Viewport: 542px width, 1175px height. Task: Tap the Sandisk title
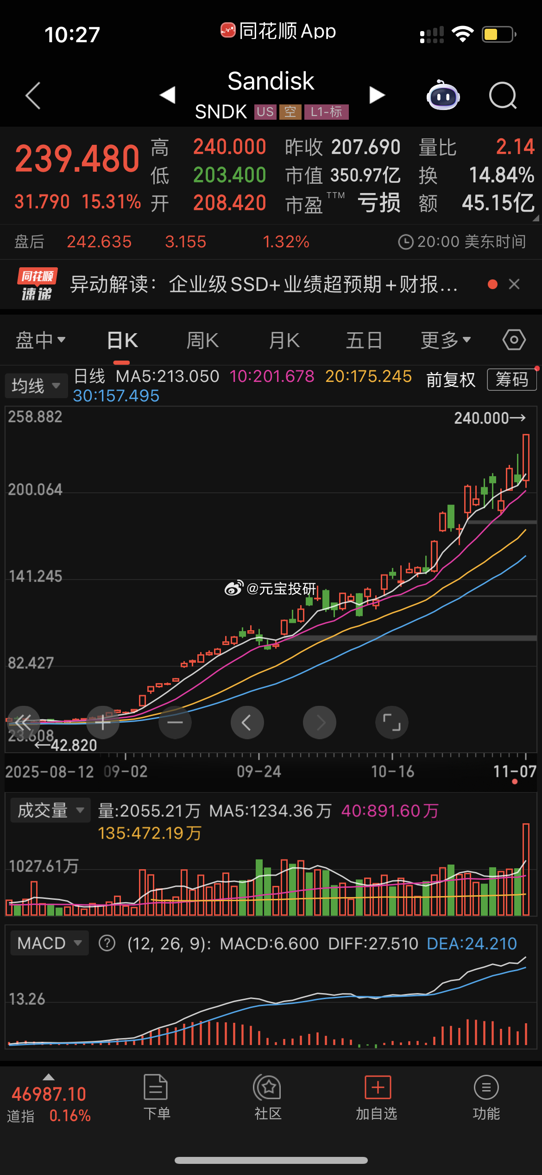point(271,81)
